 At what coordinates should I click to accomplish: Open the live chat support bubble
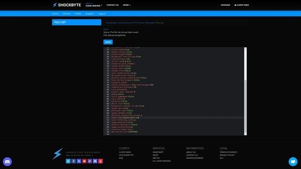(293, 161)
